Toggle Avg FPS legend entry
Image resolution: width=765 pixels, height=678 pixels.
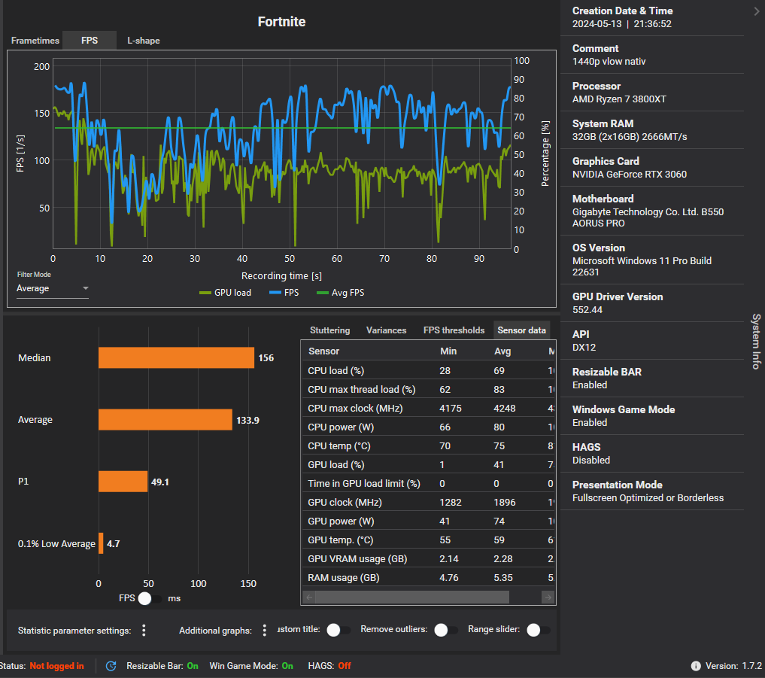point(341,293)
